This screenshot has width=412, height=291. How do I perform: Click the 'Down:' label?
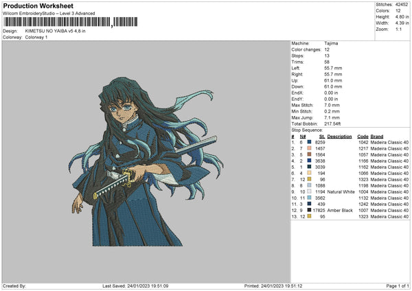[x=297, y=86]
